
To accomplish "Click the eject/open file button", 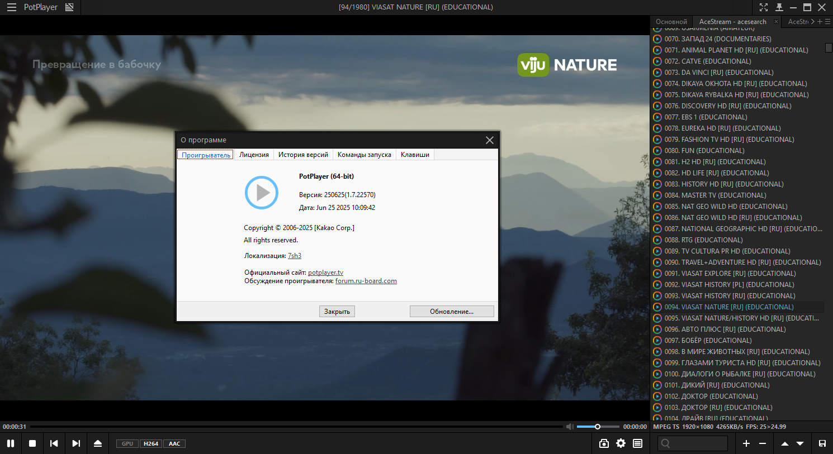I will point(98,443).
